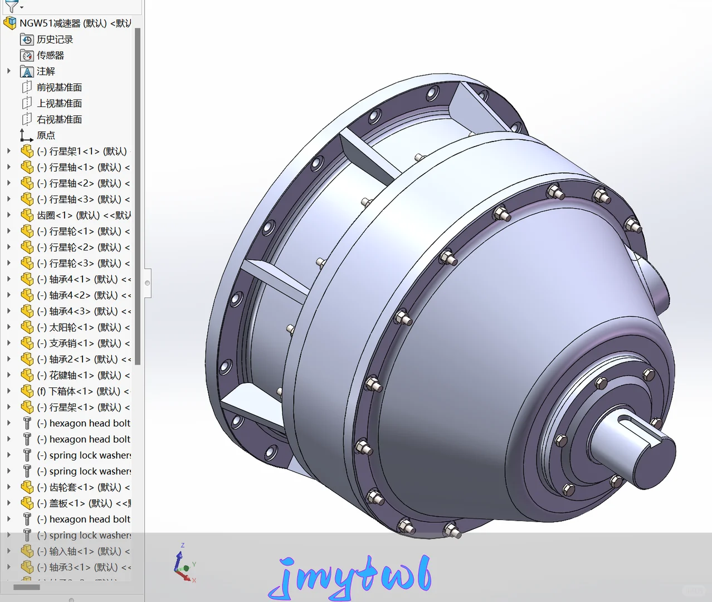This screenshot has height=602, width=712.
Task: Click the 行星架1<1> part icon
Action: 27,151
